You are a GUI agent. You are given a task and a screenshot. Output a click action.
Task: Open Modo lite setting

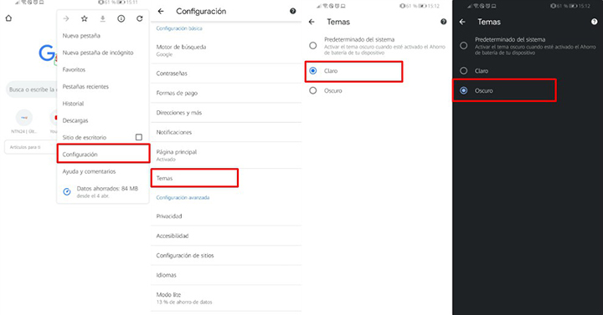click(226, 297)
